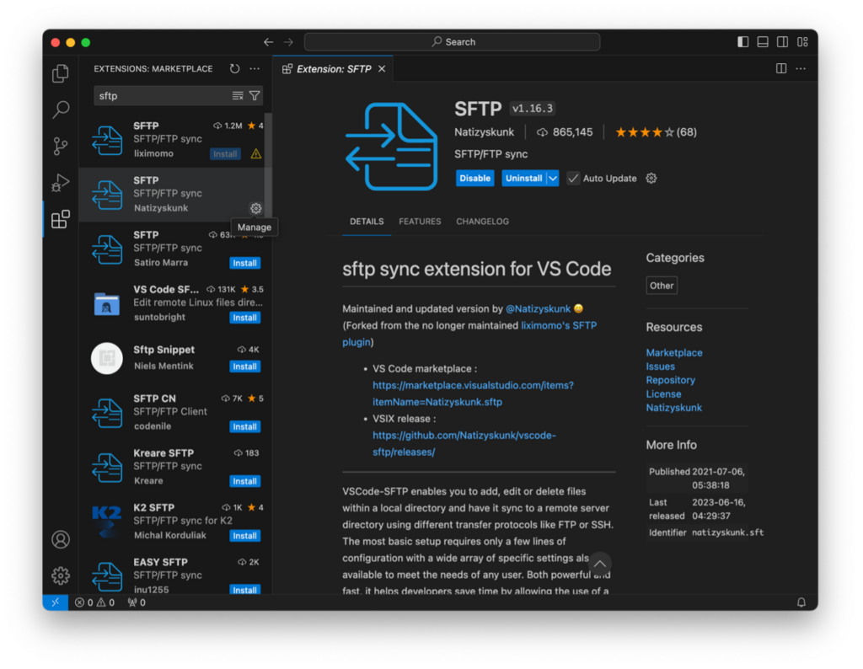This screenshot has height=669, width=863.
Task: Click the Other category tag
Action: click(x=661, y=286)
